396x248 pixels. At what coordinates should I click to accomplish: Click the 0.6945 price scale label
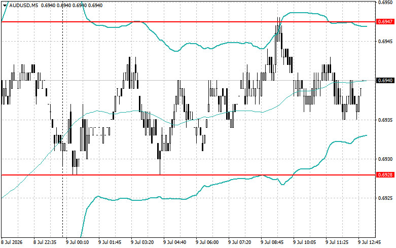pyautogui.click(x=385, y=42)
